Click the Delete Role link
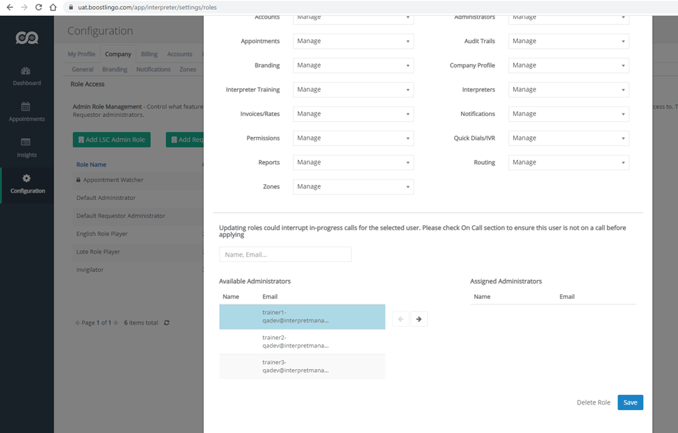The height and width of the screenshot is (433, 678). (x=593, y=402)
